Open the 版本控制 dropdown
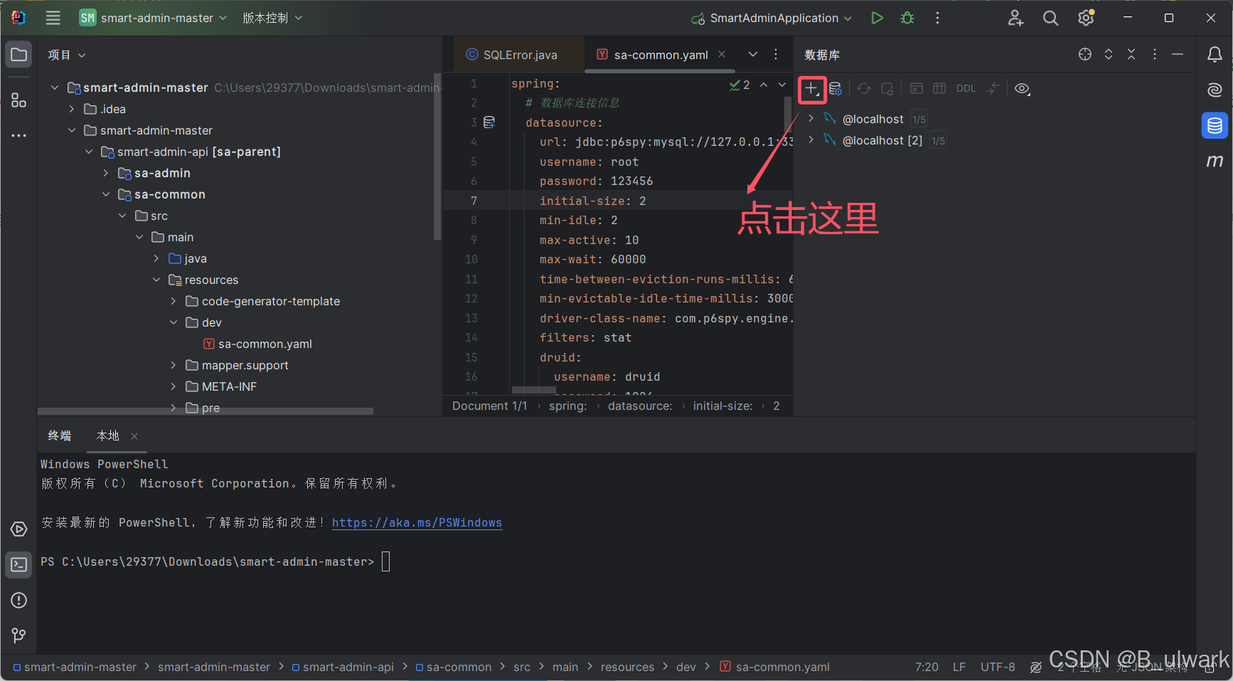Image resolution: width=1233 pixels, height=681 pixels. pyautogui.click(x=272, y=18)
